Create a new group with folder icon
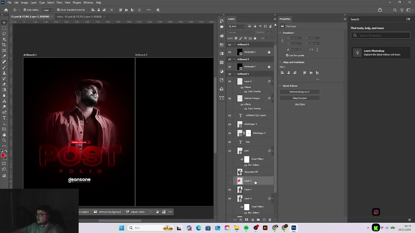This screenshot has height=233, width=415. point(258,220)
